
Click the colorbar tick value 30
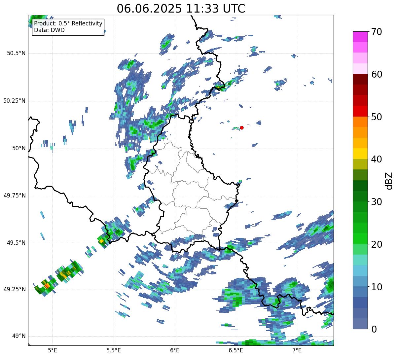pos(377,202)
